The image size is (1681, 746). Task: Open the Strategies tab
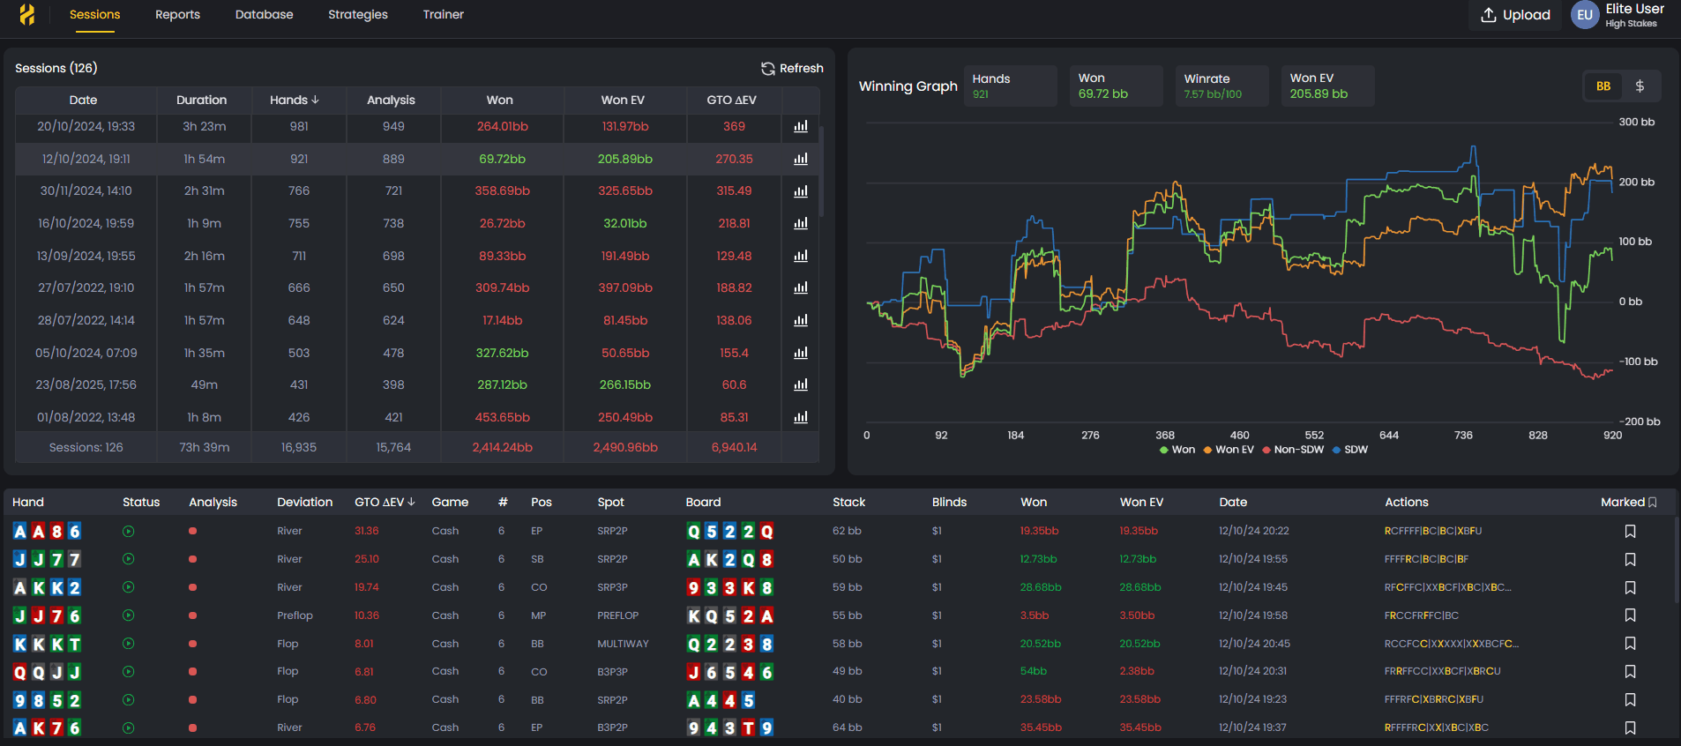[358, 15]
